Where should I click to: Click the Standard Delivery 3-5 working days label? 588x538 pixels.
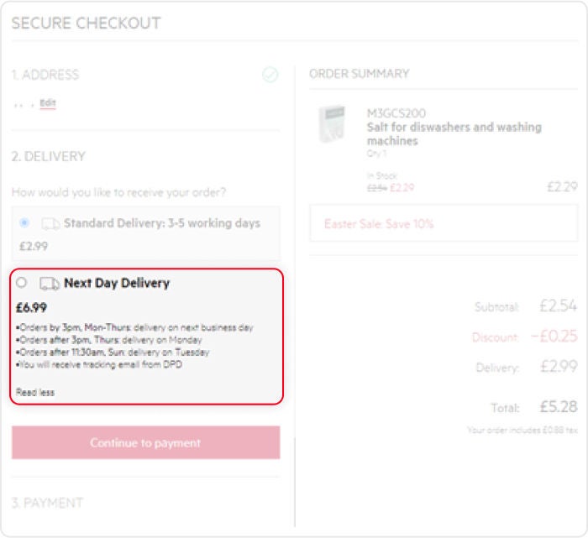tap(162, 223)
